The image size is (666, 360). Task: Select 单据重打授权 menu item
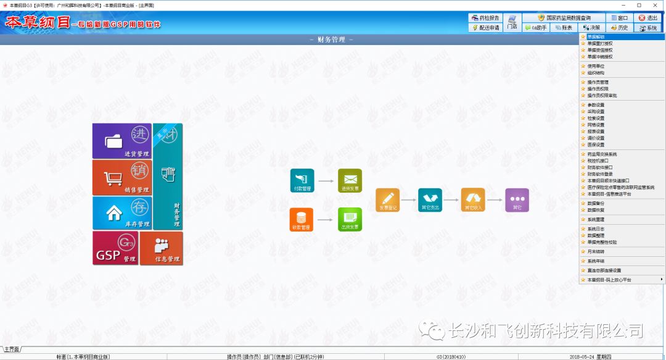pos(622,43)
